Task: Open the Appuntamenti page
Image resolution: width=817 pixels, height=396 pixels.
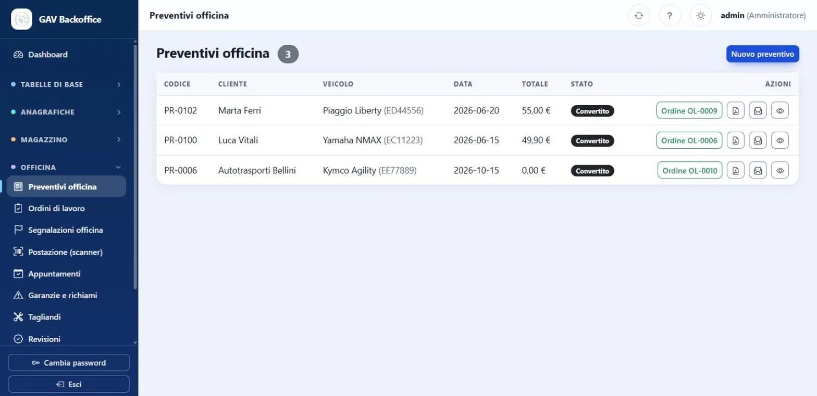Action: (67, 274)
